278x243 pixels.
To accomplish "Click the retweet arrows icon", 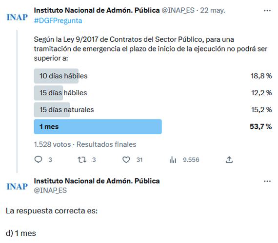I will point(82,160).
